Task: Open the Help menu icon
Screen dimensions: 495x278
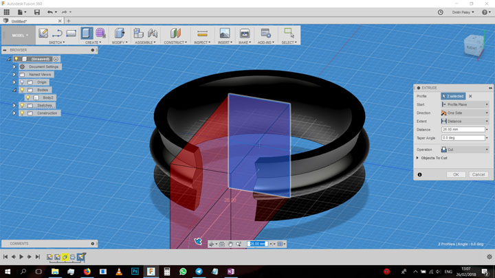Action: 485,12
